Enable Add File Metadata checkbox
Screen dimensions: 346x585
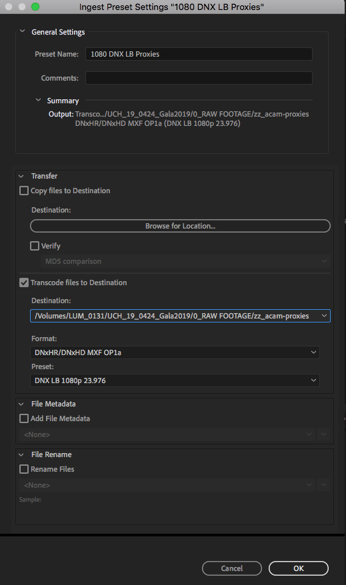pos(24,418)
